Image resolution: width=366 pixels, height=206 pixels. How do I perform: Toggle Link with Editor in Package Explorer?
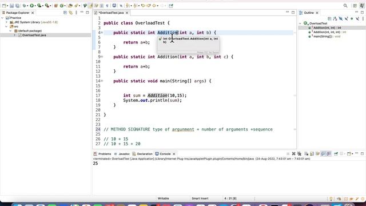70,13
